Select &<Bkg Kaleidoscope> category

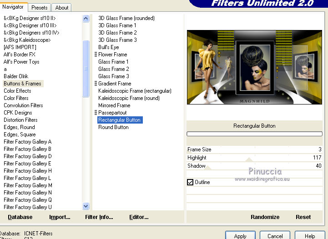pyautogui.click(x=27, y=40)
